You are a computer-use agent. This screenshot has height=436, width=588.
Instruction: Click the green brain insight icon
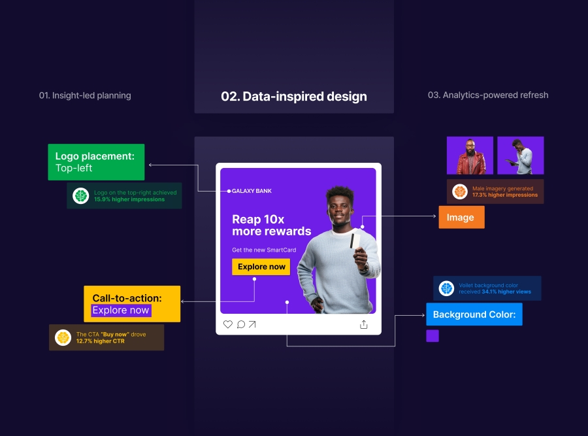(x=80, y=195)
